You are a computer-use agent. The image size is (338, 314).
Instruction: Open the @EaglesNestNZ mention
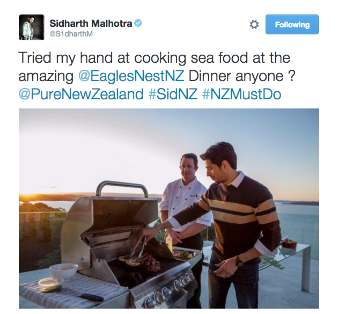131,76
